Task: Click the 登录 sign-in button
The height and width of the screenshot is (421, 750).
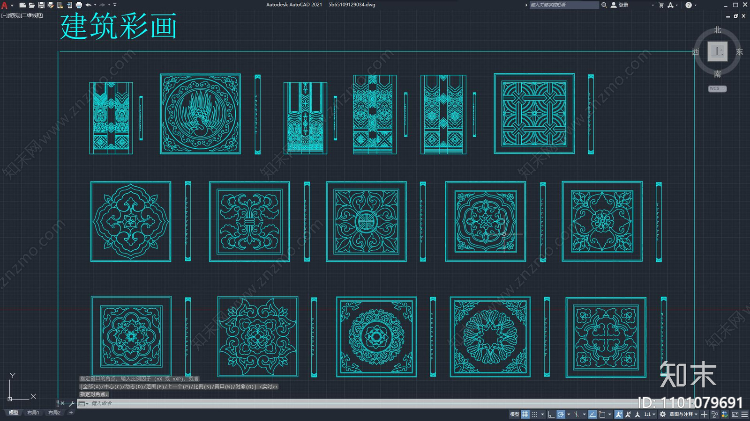Action: [619, 5]
